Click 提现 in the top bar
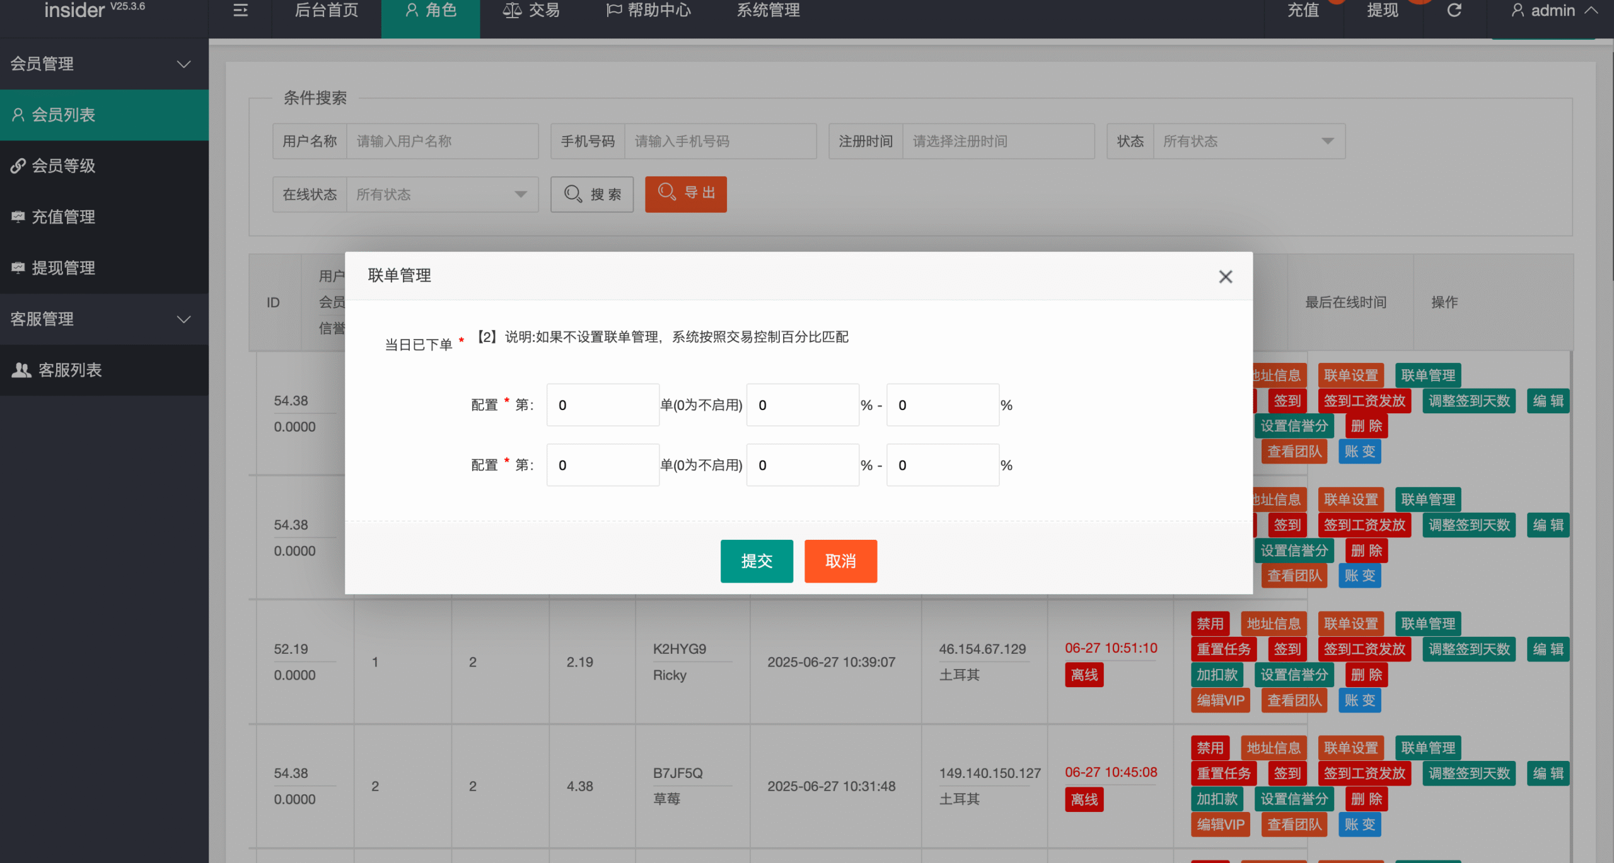Image resolution: width=1614 pixels, height=863 pixels. (1382, 11)
